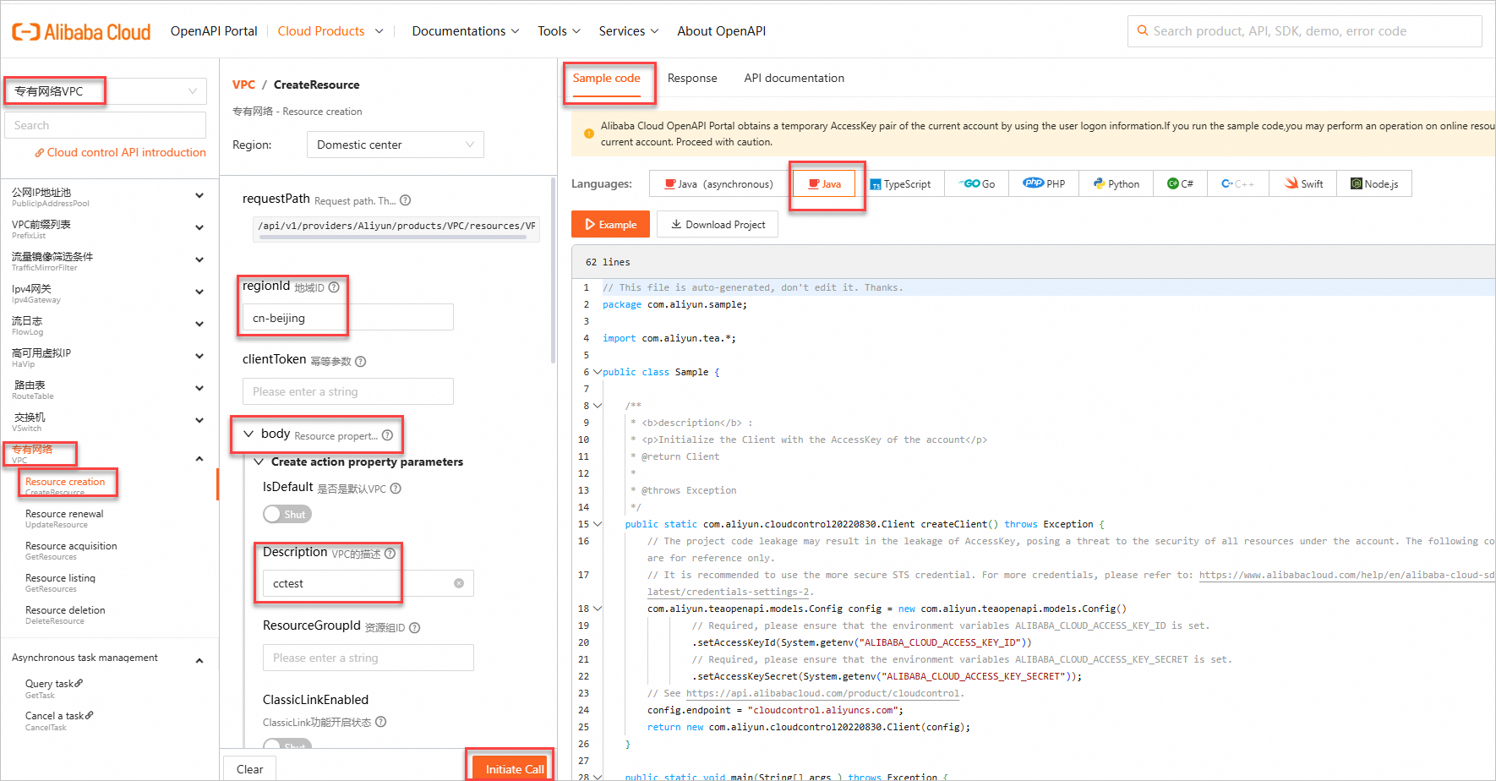Click the help icon beside body
1496x781 pixels.
(387, 435)
